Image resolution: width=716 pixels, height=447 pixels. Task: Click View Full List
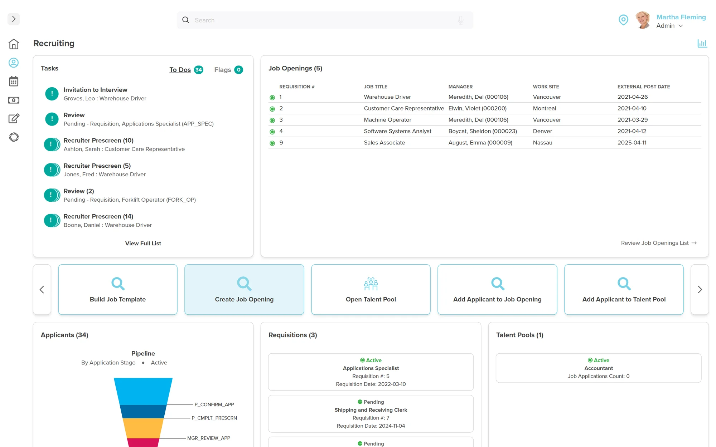pos(143,243)
